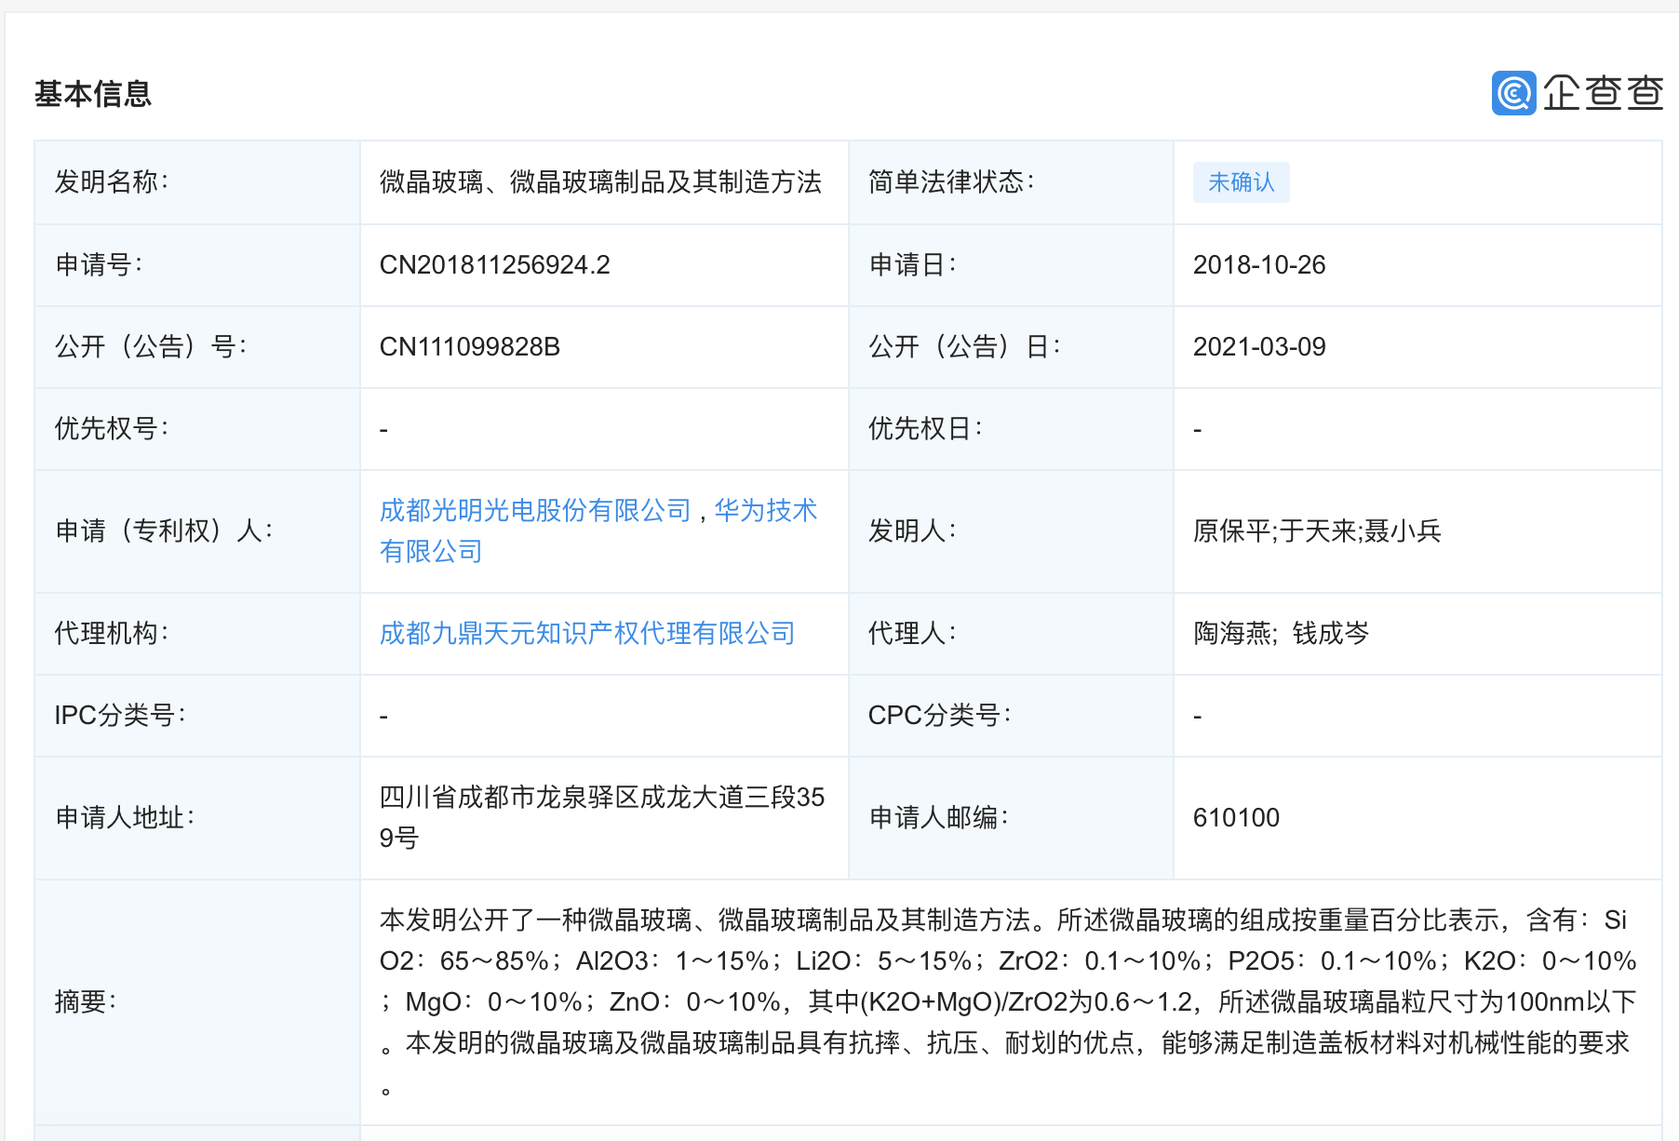The image size is (1679, 1141).
Task: Click the IPC分类号 row label
Action: click(x=121, y=715)
